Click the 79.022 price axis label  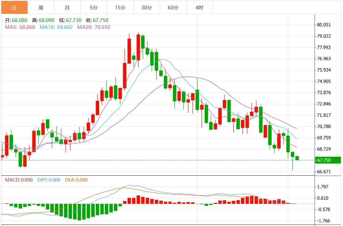(324, 36)
